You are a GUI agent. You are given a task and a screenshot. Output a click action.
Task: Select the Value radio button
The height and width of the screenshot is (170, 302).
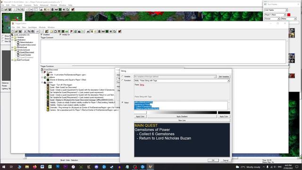(123, 102)
